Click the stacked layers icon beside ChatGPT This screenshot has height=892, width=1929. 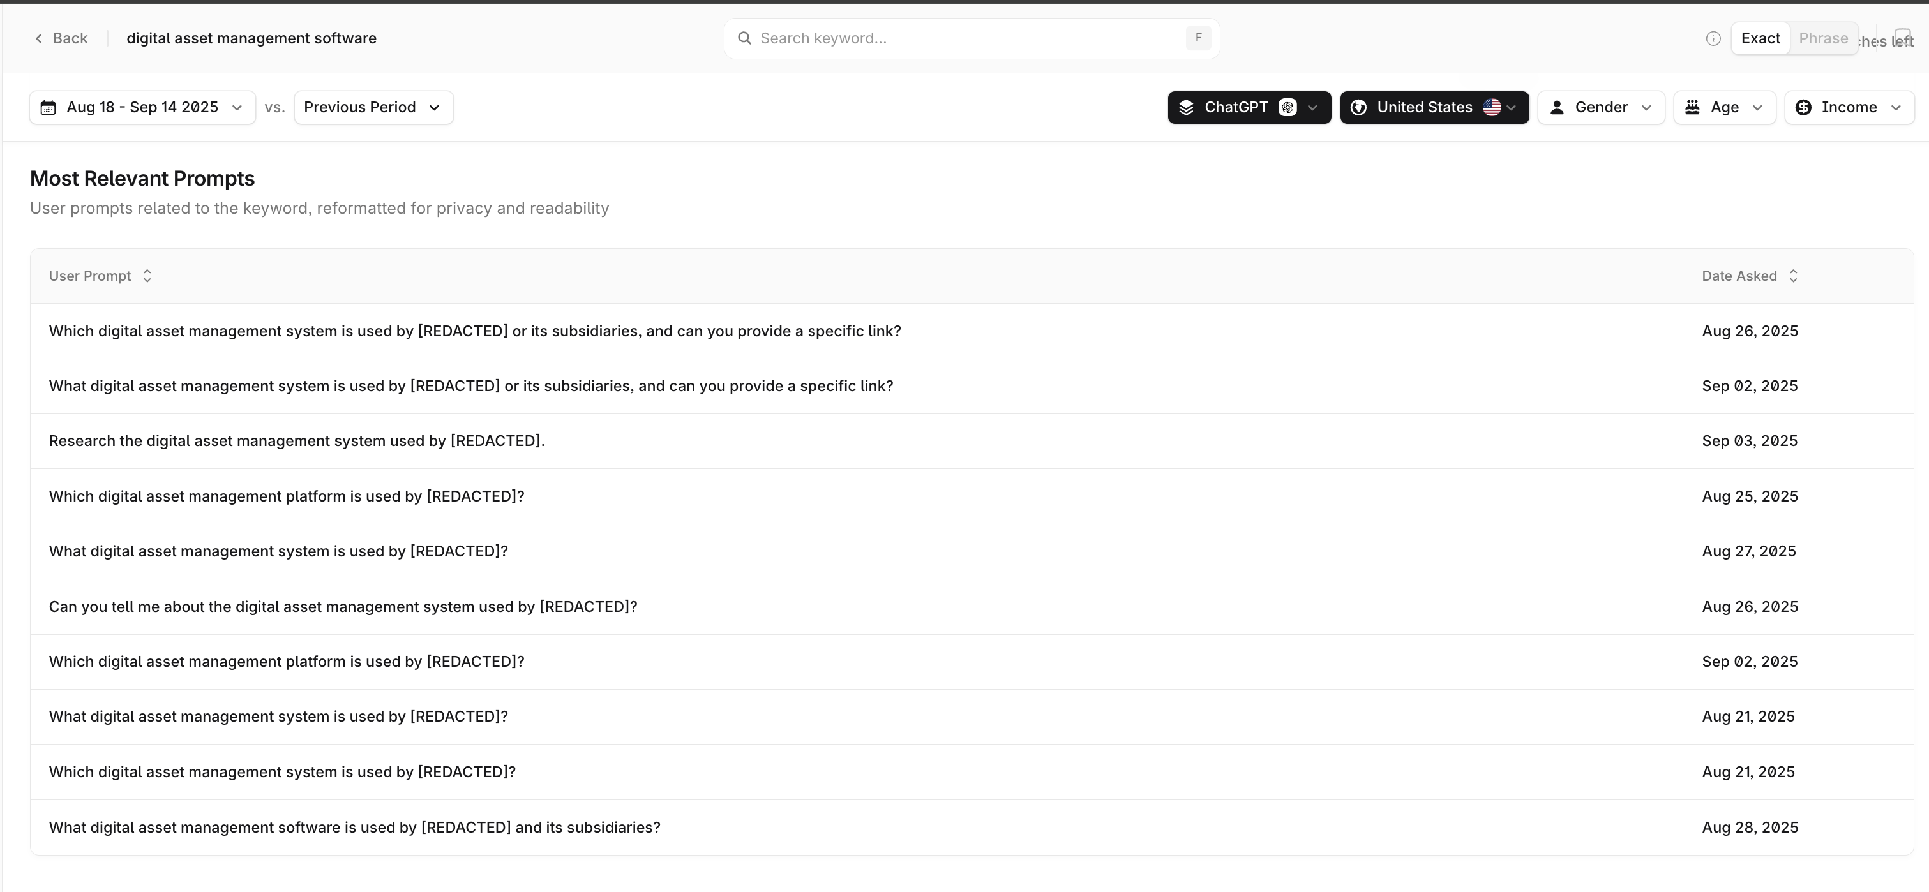1186,108
